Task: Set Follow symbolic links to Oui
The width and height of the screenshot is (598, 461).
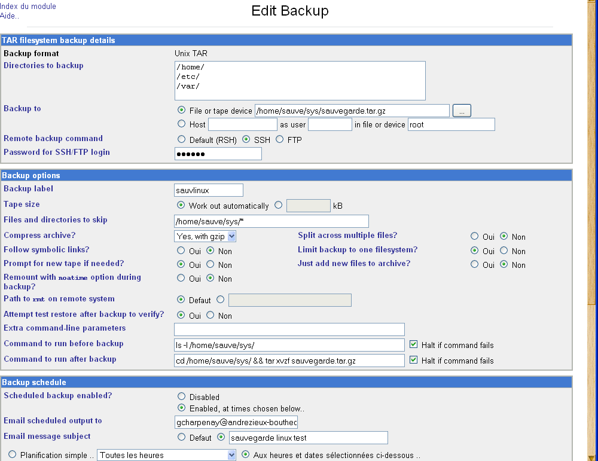Action: click(x=182, y=251)
